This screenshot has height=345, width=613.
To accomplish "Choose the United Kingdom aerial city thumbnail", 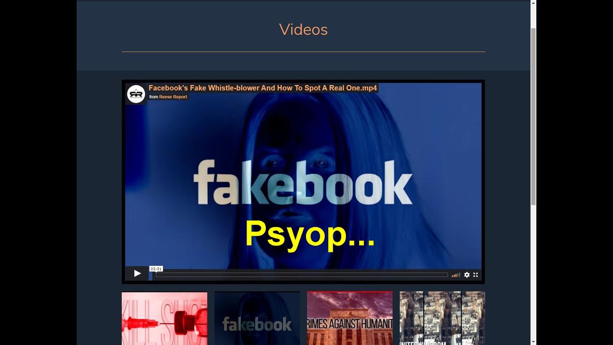I will coord(442,318).
